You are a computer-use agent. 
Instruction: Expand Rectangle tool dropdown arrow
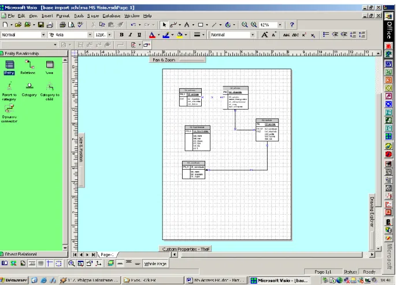pyautogui.click(x=207, y=25)
